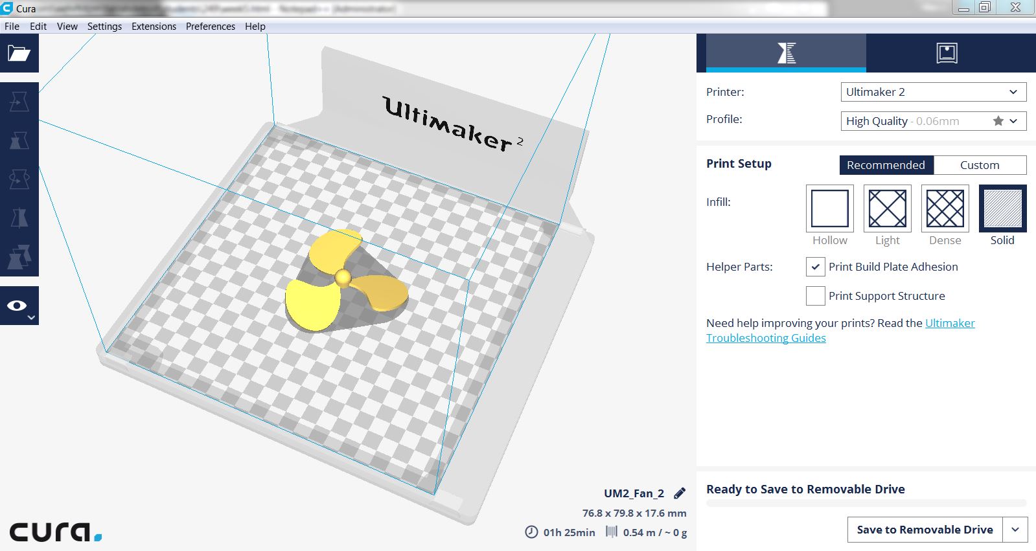Choose Light infill option
Screen dimensions: 1036x551
[x=888, y=208]
